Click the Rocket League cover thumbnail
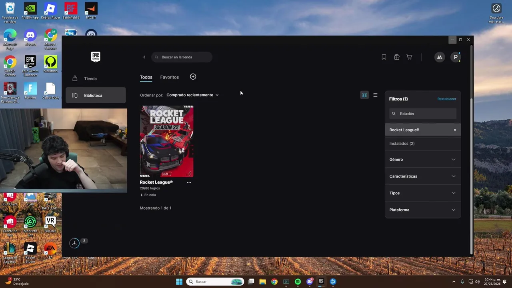This screenshot has width=512, height=288. [x=167, y=141]
